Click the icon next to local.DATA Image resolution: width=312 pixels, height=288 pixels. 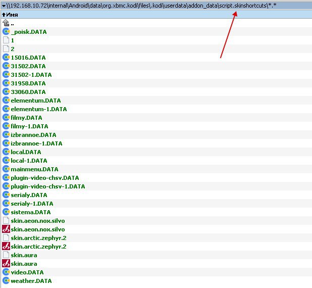6,152
